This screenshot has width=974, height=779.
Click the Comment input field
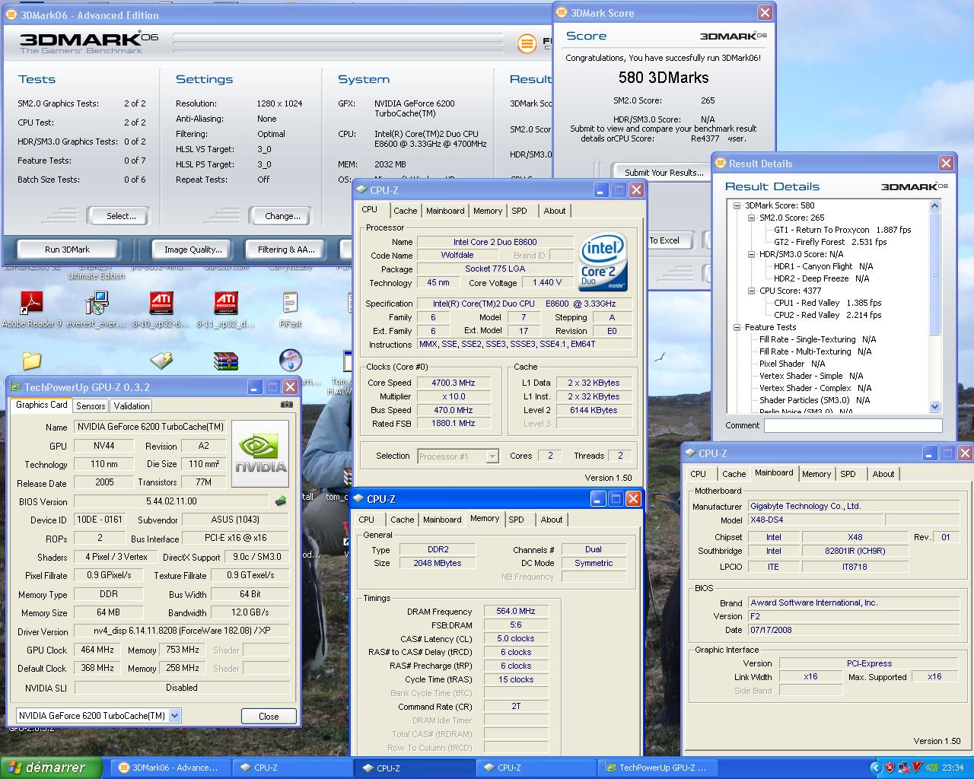point(853,426)
